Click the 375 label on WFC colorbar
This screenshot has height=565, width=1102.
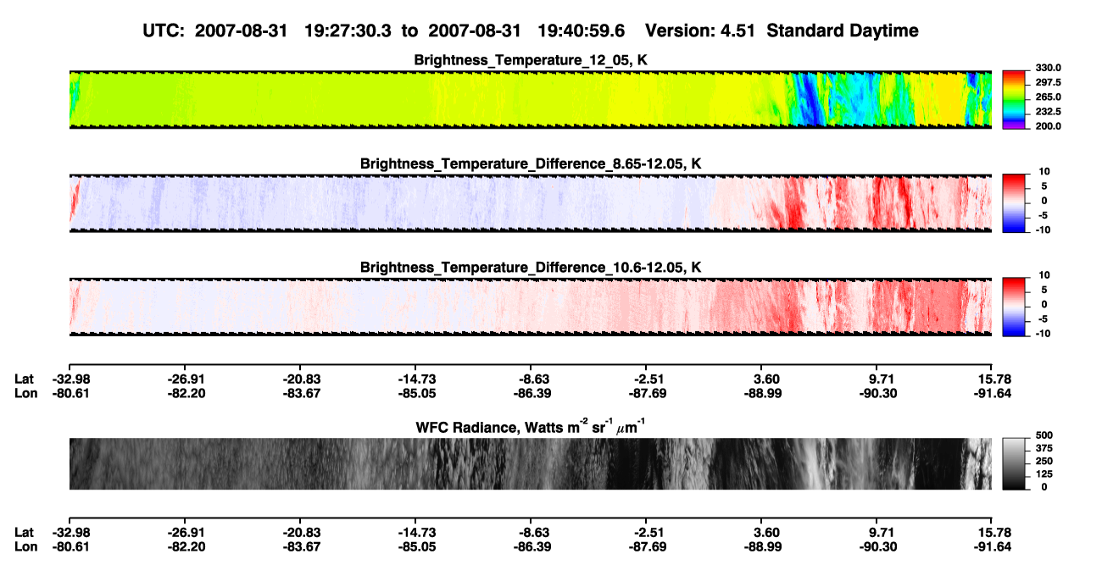click(1044, 450)
